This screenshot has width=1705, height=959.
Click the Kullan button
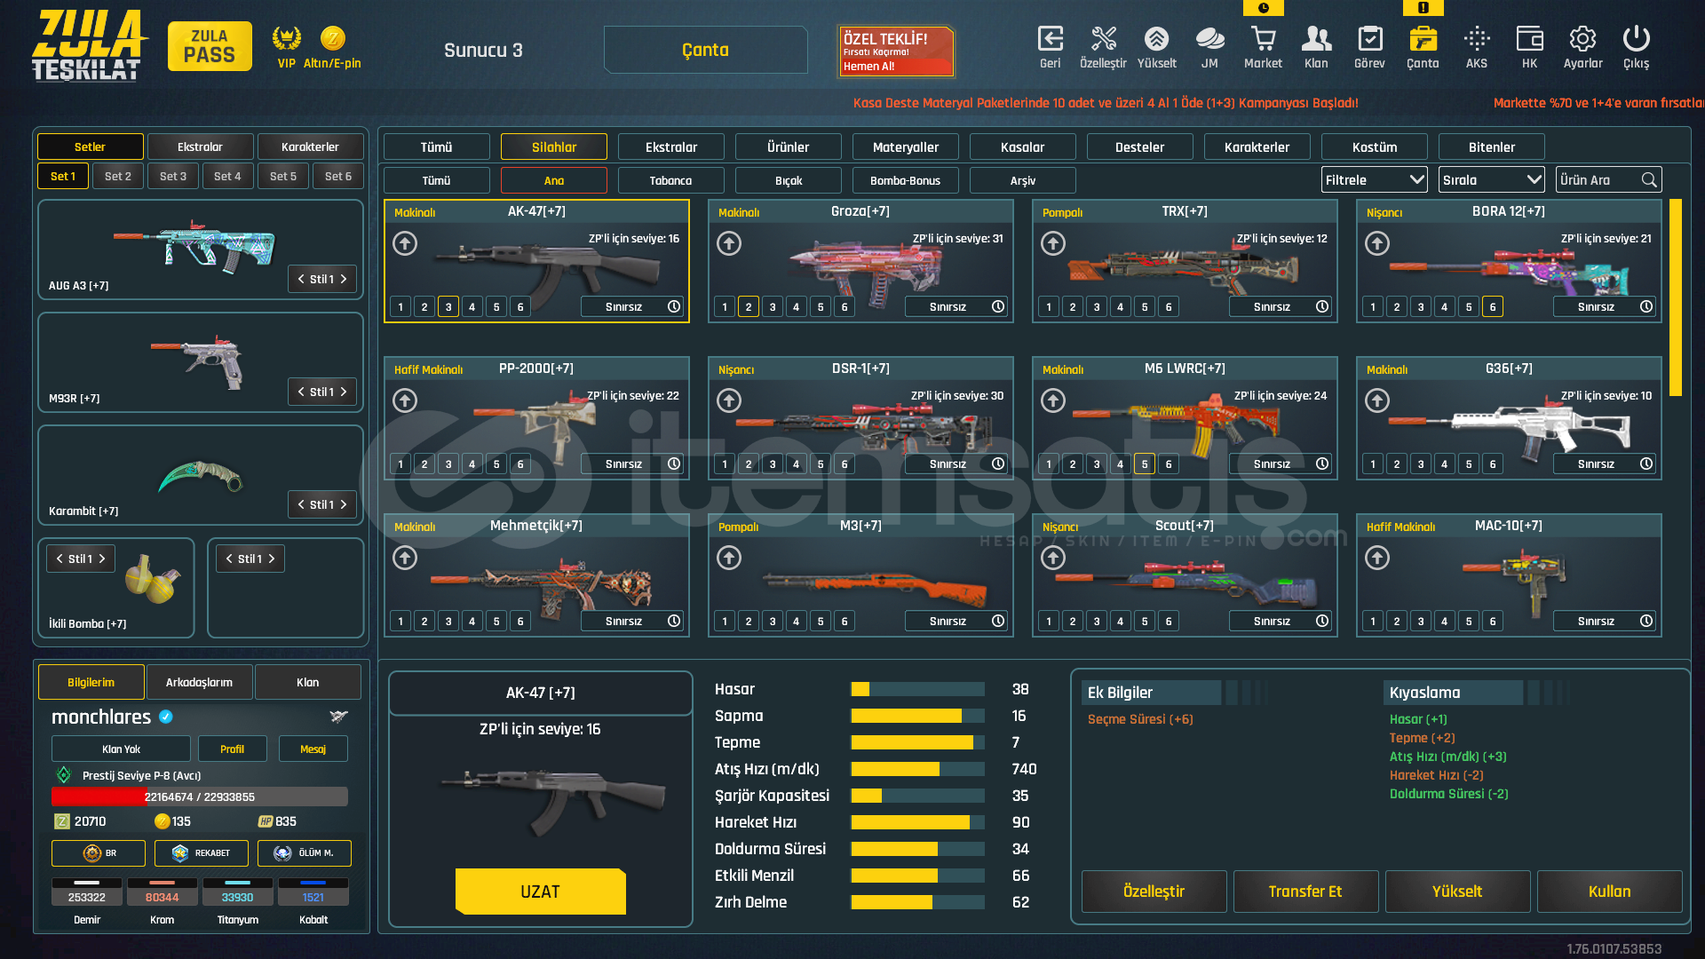(1609, 892)
